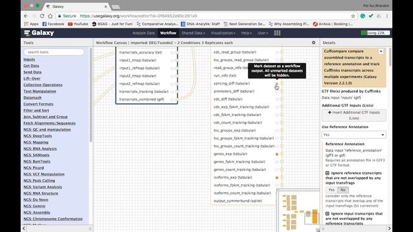Open NGS: Picard tool section
Screen dimensions: 413x232
34,168
